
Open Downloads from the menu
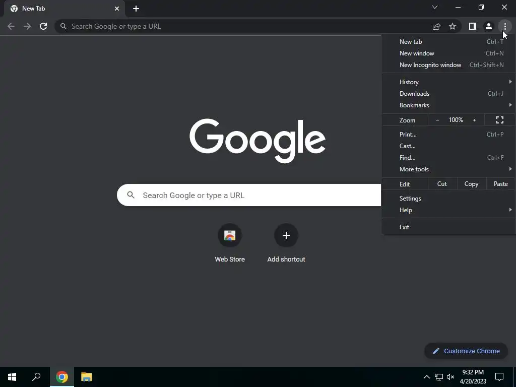pos(448,93)
